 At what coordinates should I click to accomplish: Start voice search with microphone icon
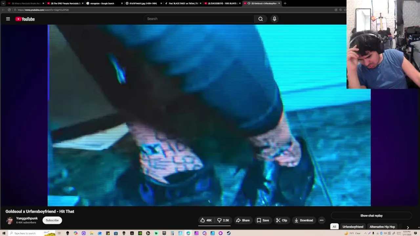[275, 19]
